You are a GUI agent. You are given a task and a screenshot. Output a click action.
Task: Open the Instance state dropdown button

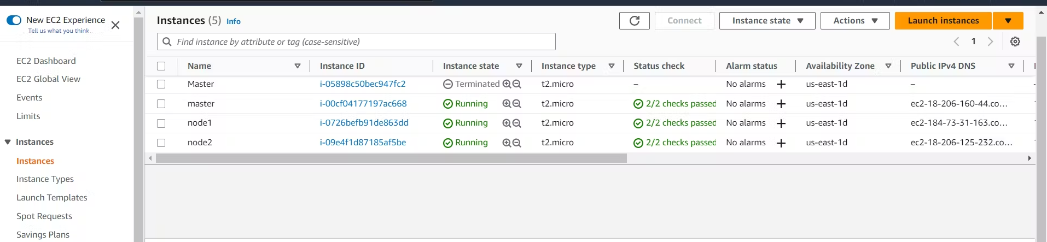point(767,21)
